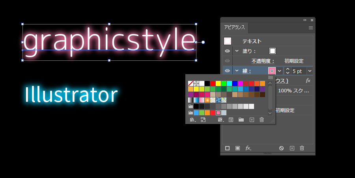Viewport: 355px width, 178px height.
Task: Click the 線 stroke label link
Action: pos(246,71)
